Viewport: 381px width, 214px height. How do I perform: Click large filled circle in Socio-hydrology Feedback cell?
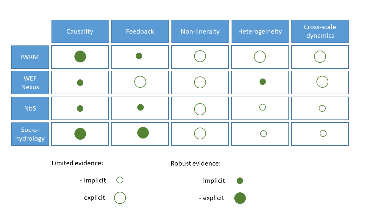pyautogui.click(x=143, y=133)
